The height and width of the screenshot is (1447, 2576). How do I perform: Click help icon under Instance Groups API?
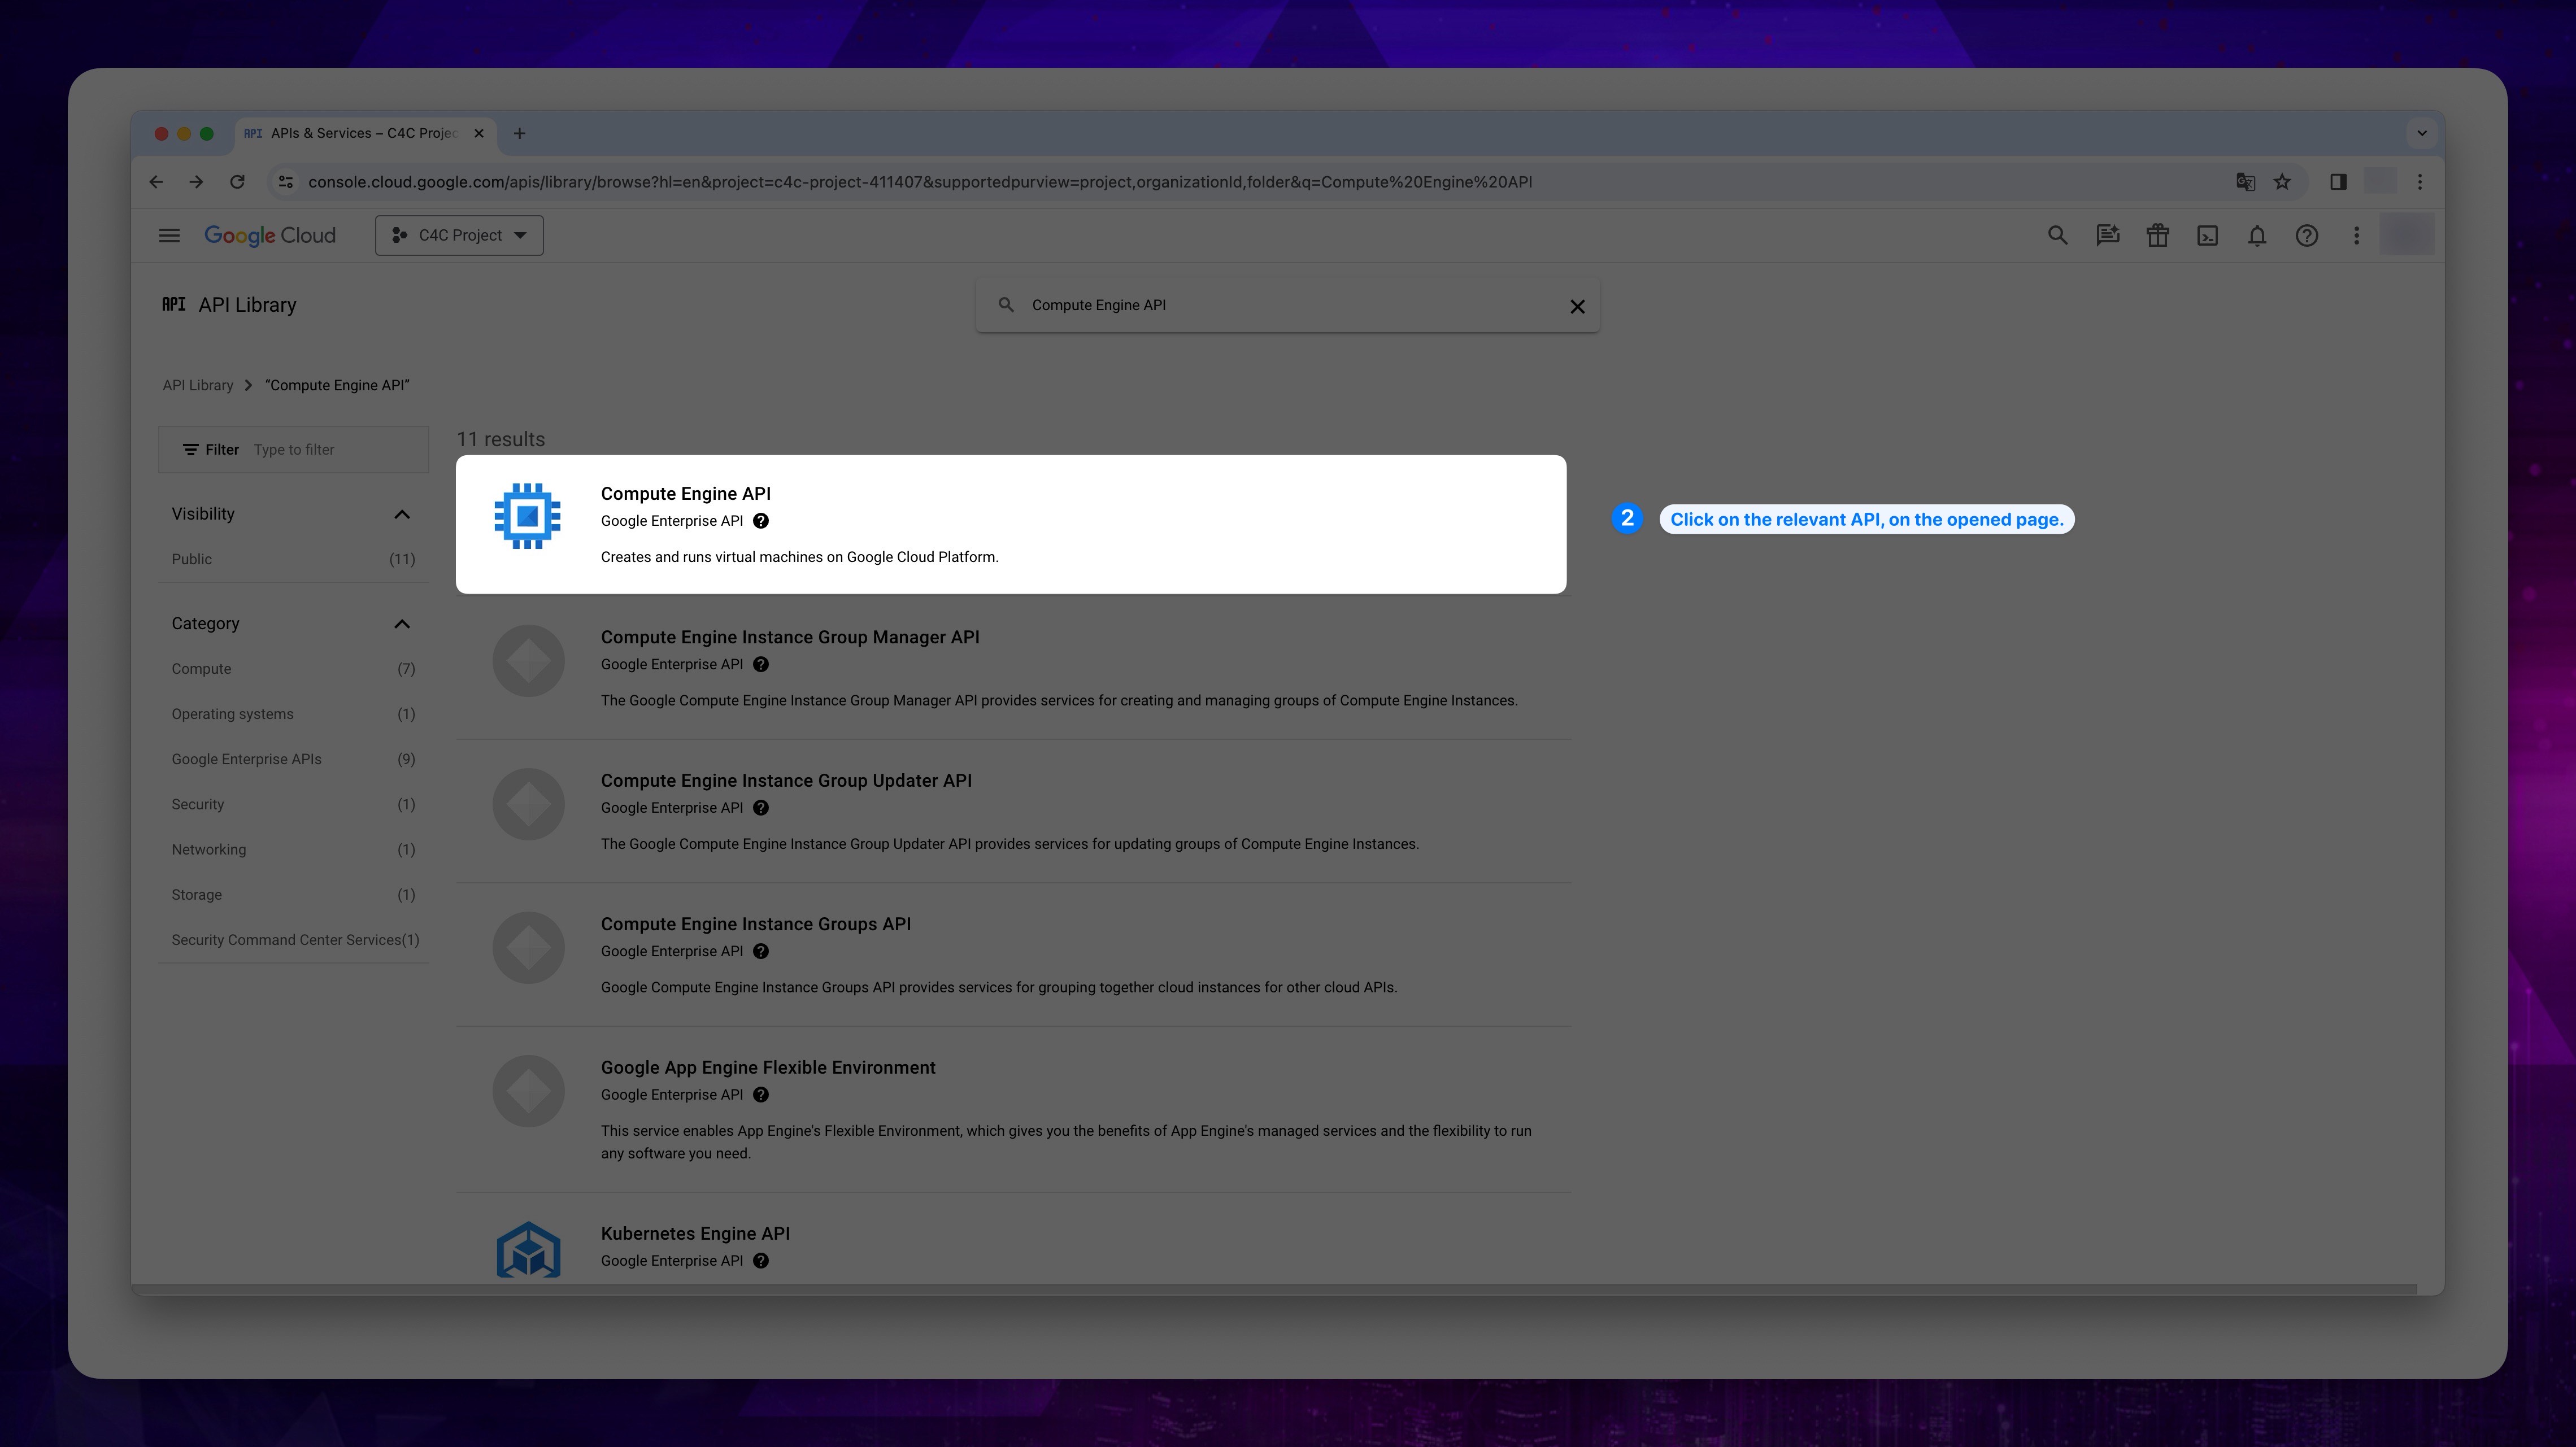(761, 952)
